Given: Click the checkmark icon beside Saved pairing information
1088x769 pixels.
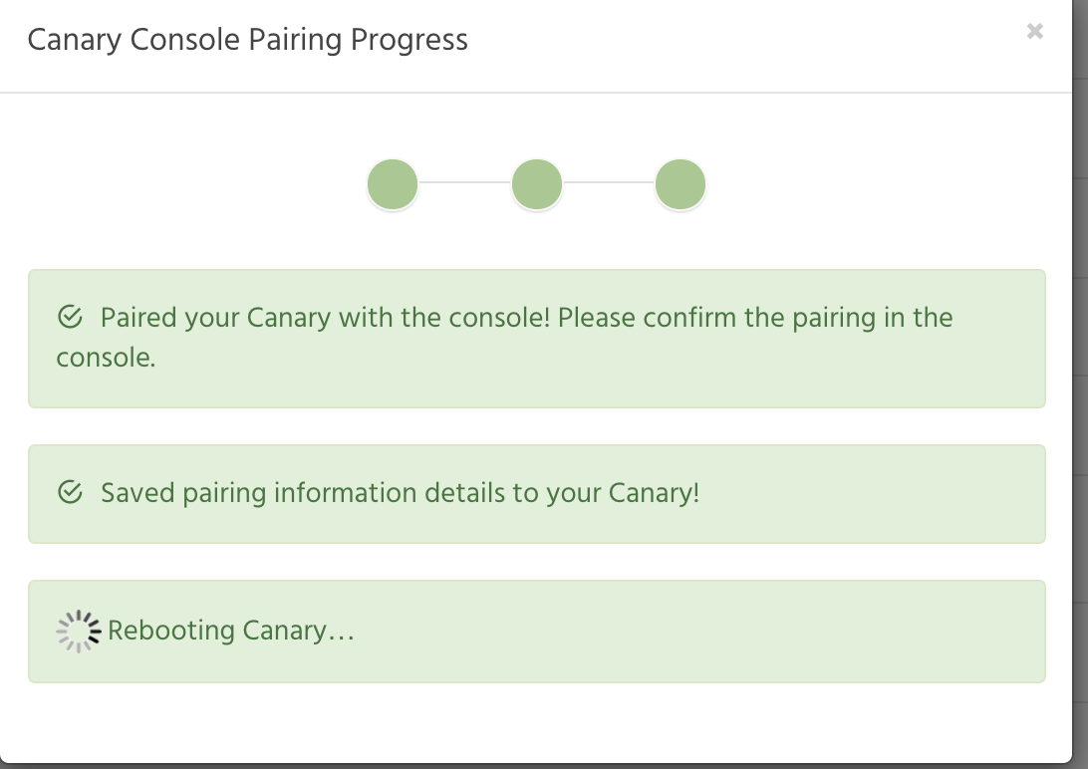Looking at the screenshot, I should [70, 492].
